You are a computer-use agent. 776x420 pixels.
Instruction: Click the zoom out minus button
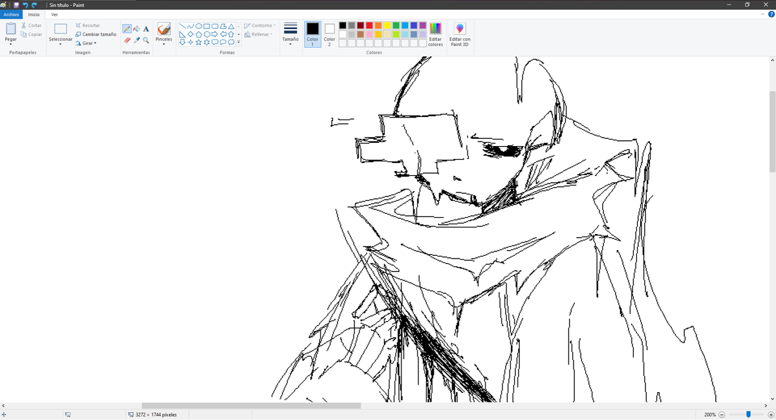[722, 415]
